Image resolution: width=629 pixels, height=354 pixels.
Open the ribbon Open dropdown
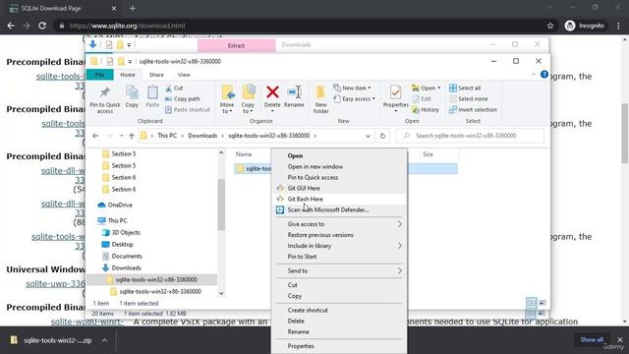coord(426,88)
